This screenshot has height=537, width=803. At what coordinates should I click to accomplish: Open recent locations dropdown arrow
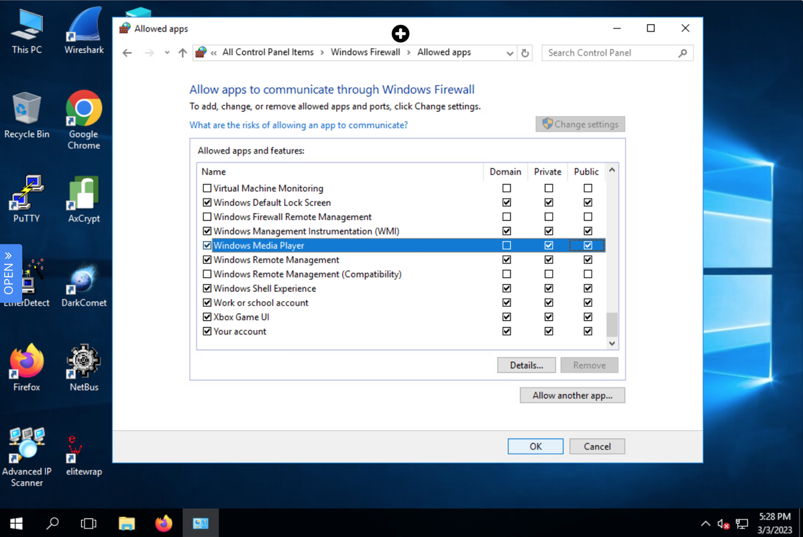pos(167,53)
